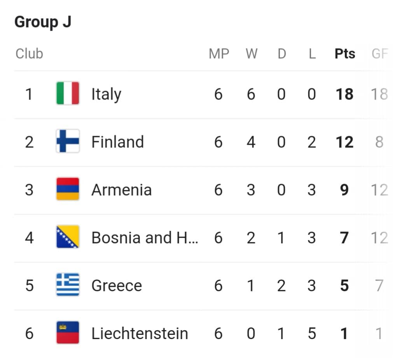Screen dimensions: 393x364
Task: Select the Greece team name
Action: click(x=117, y=285)
